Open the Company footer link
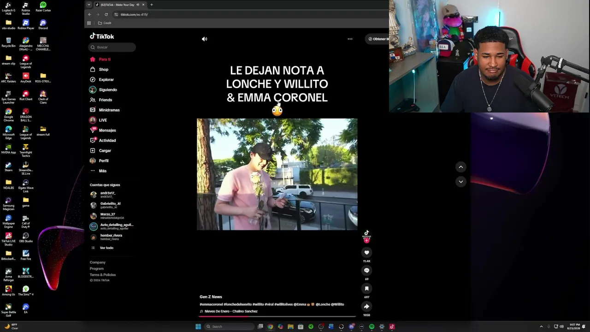Viewport: 590px width, 332px height. (x=98, y=262)
